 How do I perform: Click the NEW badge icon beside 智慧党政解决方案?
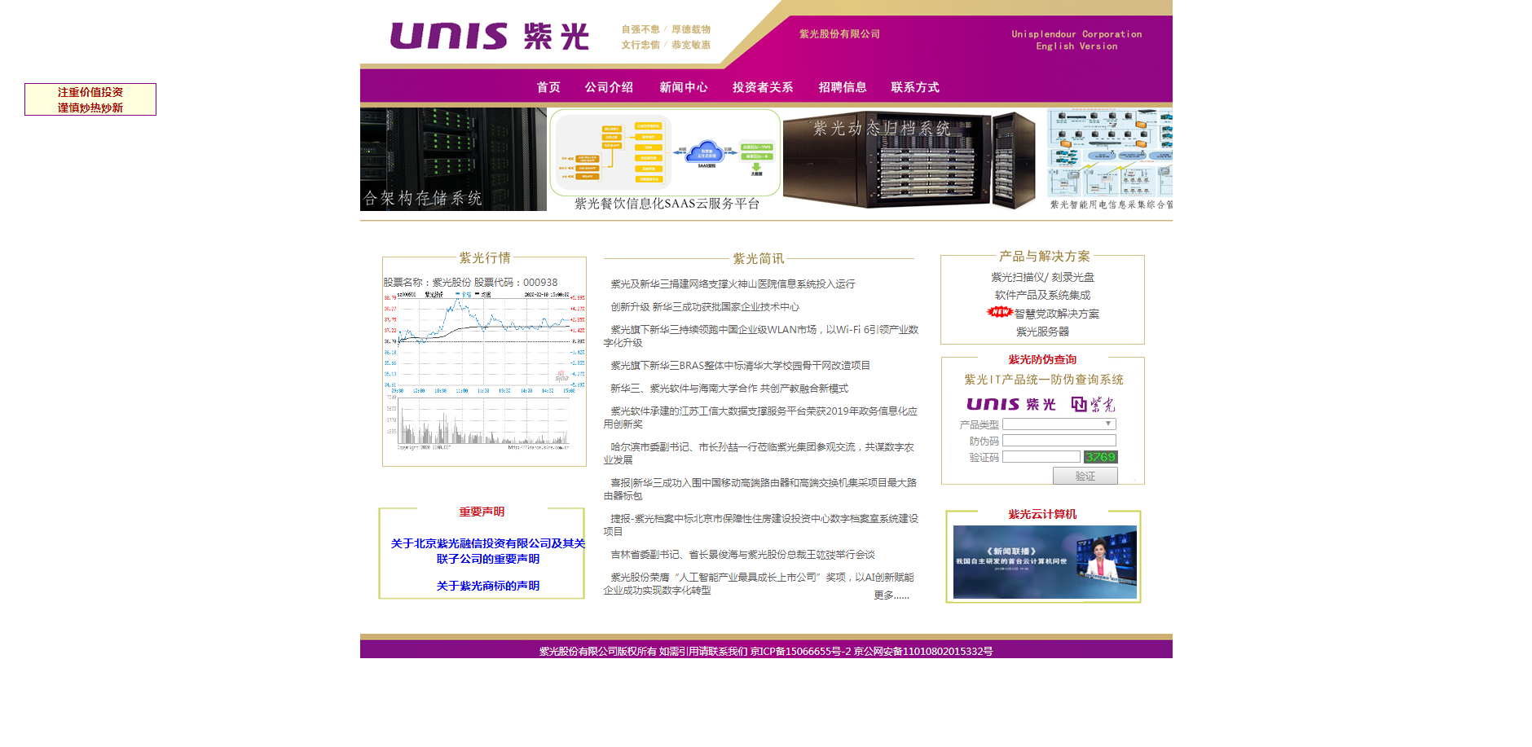tap(999, 312)
